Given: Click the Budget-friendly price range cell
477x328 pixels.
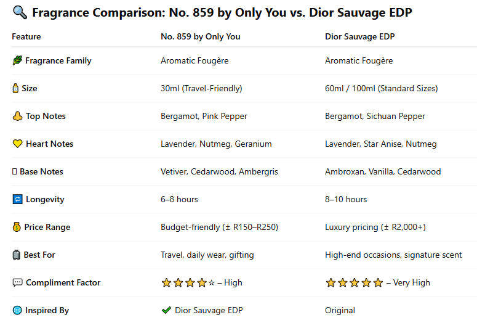Looking at the screenshot, I should coord(219,227).
